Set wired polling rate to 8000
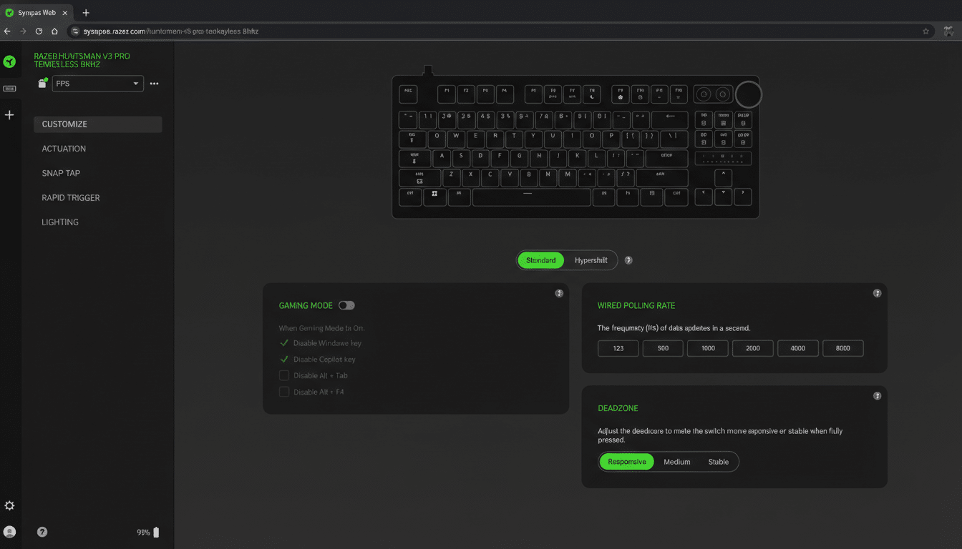This screenshot has width=962, height=549. [x=842, y=348]
